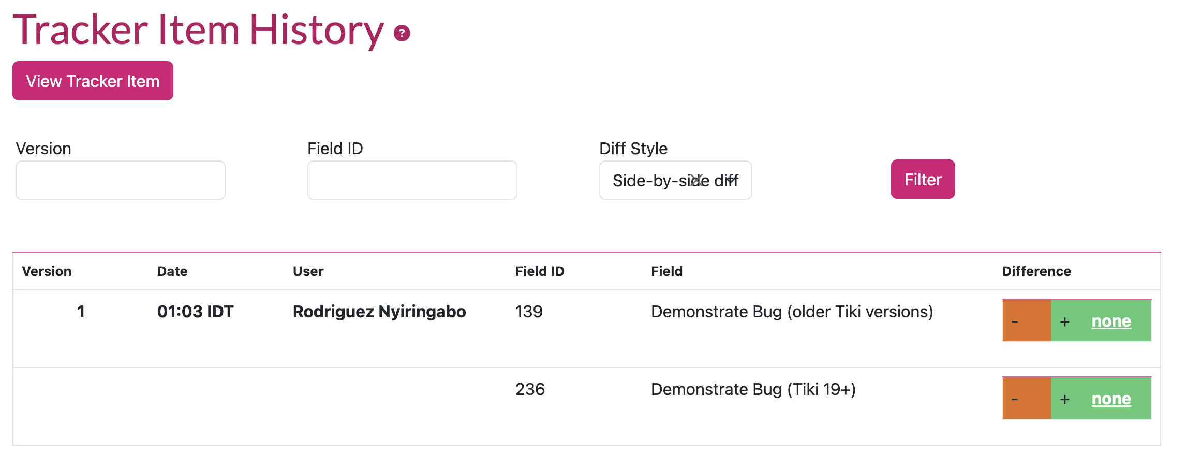Viewport: 1186px width, 469px height.
Task: Click the orange minus cell for field 139
Action: 1027,321
